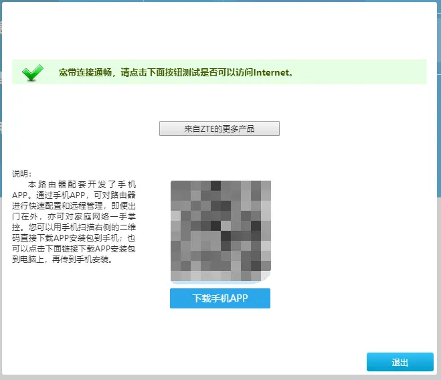The image size is (441, 380).
Task: Click the green checkmark status icon
Action: [x=33, y=72]
